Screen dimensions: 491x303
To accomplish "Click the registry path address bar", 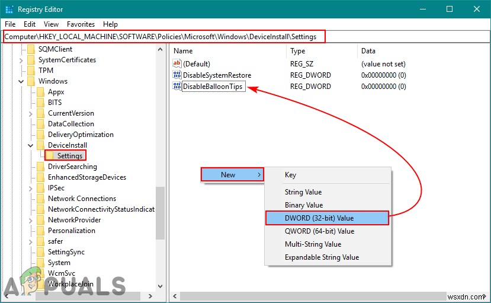I will pyautogui.click(x=246, y=37).
